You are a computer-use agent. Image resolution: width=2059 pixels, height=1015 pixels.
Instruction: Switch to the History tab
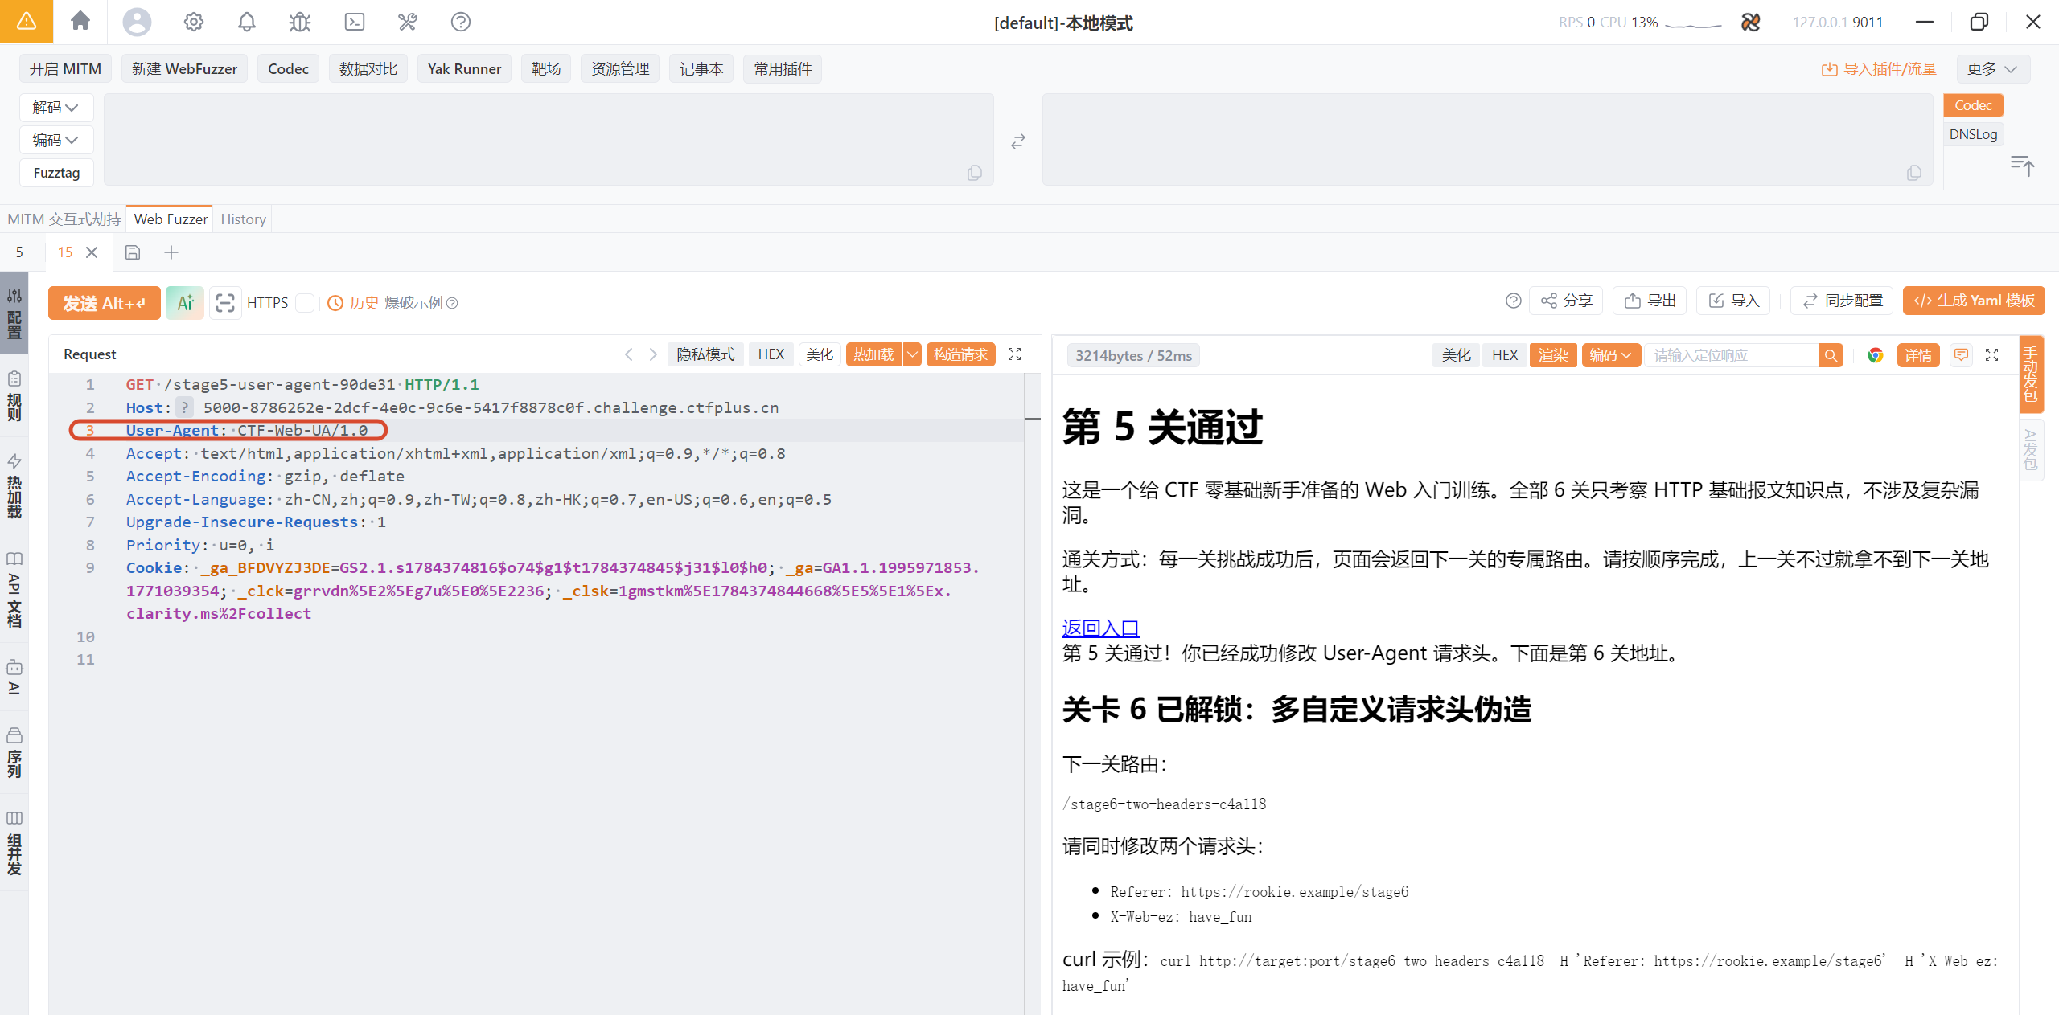pos(243,219)
